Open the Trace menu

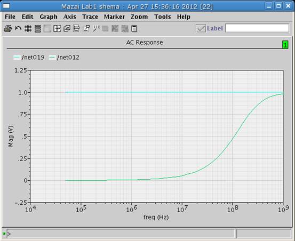coord(90,17)
